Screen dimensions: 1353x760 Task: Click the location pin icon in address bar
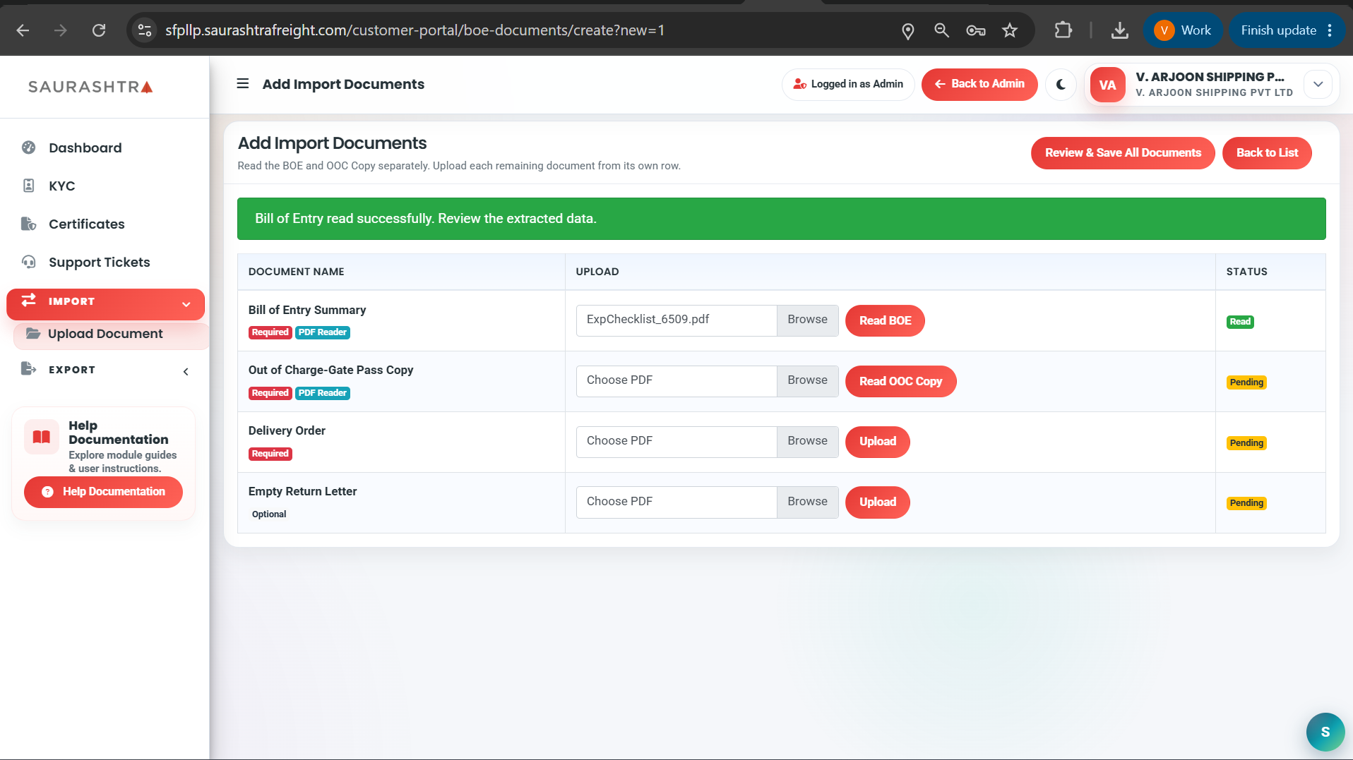coord(908,30)
